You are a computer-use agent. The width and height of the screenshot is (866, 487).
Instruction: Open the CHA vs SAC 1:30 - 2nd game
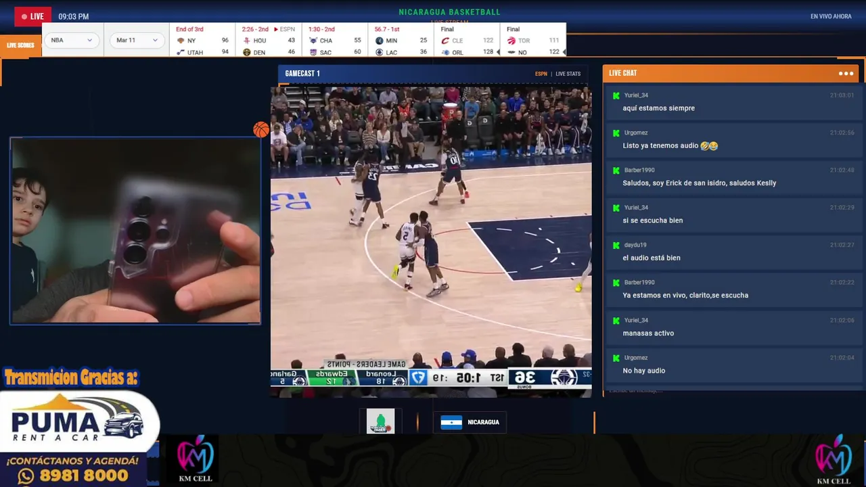[x=335, y=41]
